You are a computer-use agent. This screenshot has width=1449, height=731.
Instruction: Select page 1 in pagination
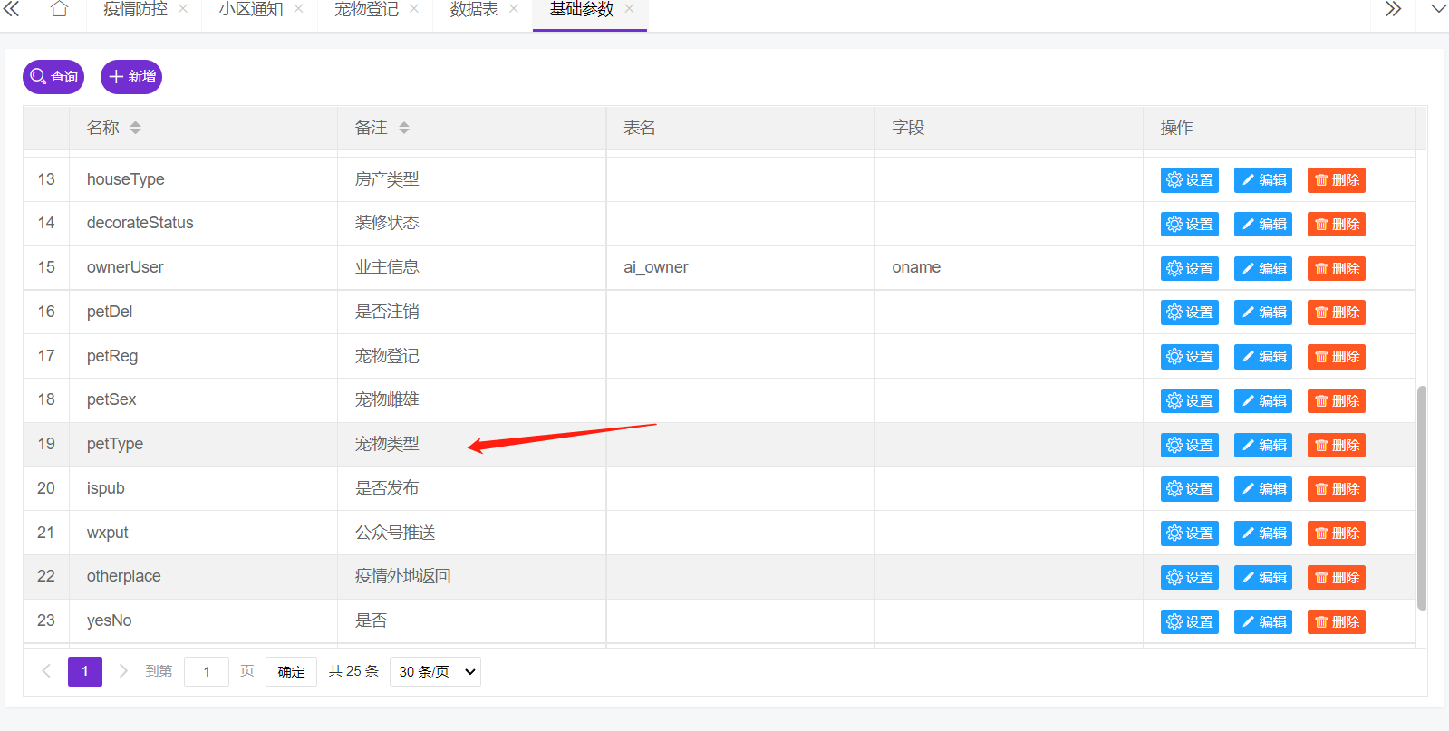click(85, 671)
